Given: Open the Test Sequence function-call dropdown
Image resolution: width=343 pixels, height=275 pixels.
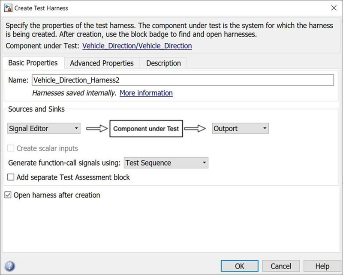Looking at the screenshot, I should [x=166, y=163].
